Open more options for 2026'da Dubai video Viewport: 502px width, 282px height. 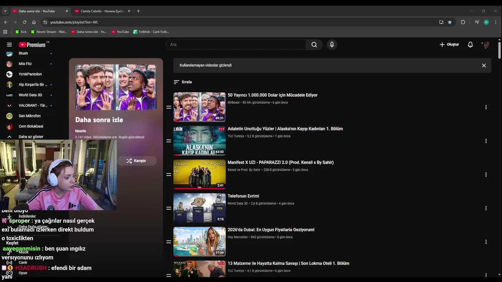[x=486, y=242]
